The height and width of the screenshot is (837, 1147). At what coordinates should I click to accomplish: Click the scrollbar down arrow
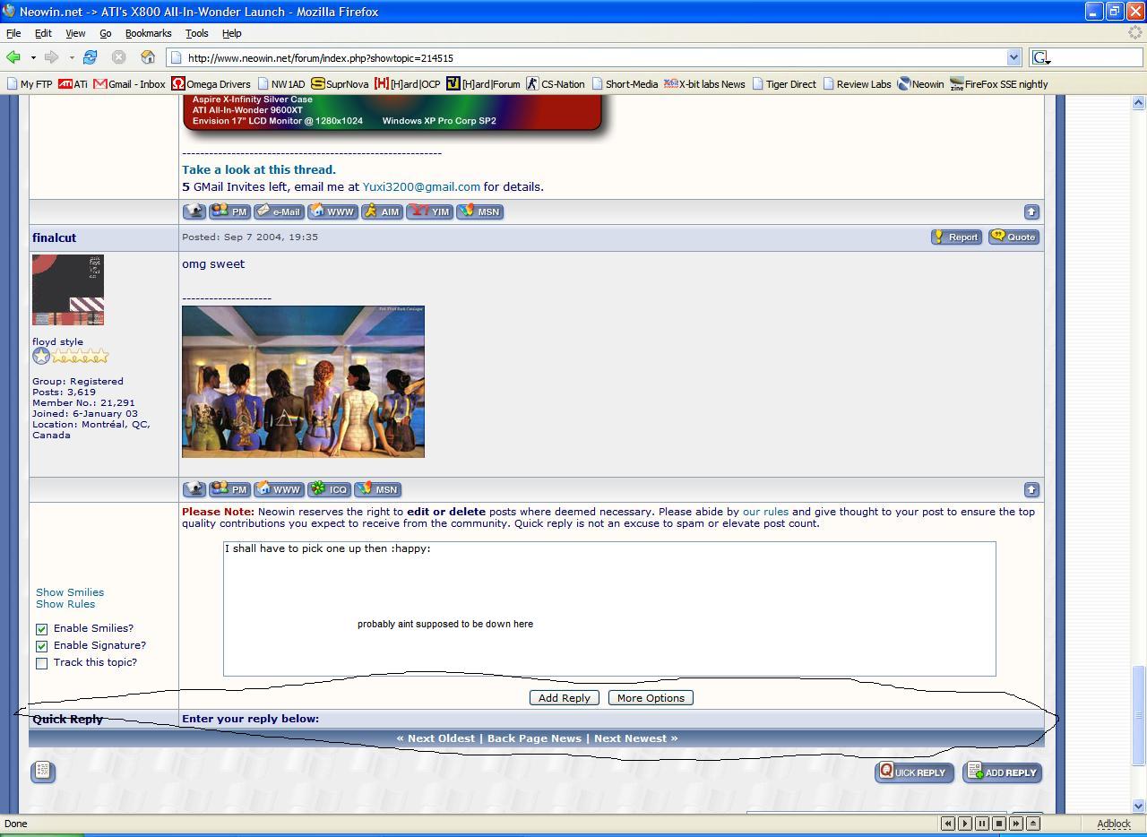pyautogui.click(x=1139, y=806)
